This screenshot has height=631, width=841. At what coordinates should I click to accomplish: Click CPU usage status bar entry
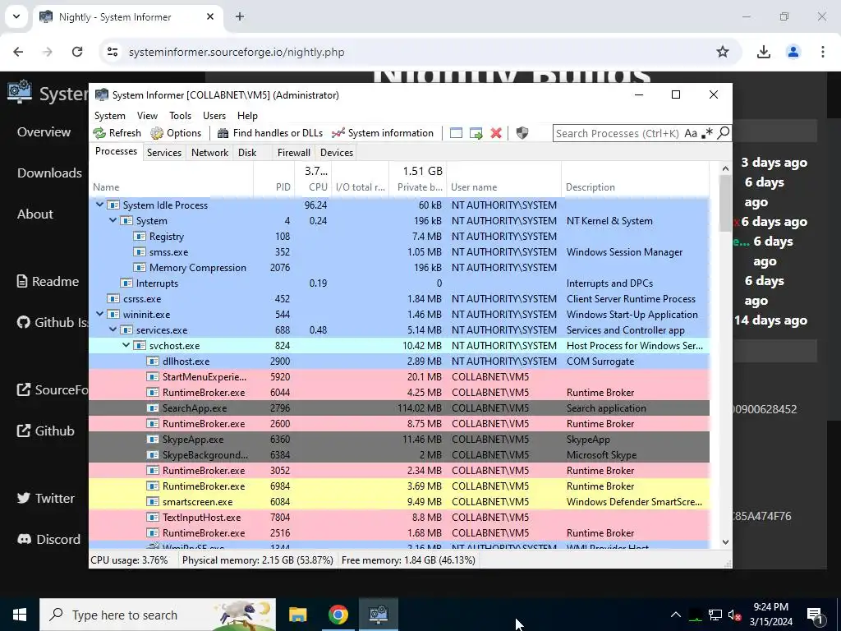tap(129, 560)
